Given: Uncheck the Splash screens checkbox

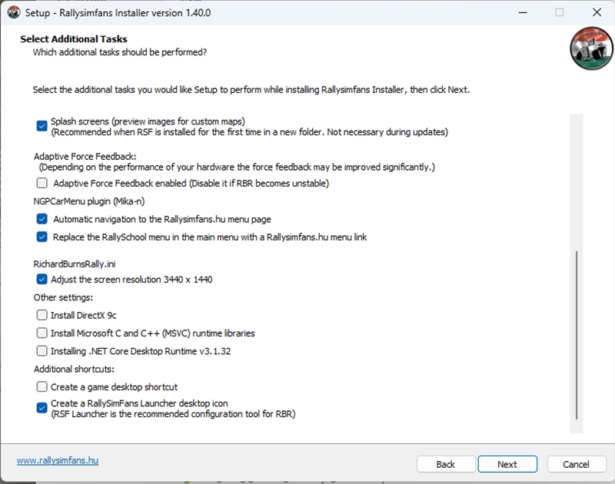Looking at the screenshot, I should click(x=42, y=126).
